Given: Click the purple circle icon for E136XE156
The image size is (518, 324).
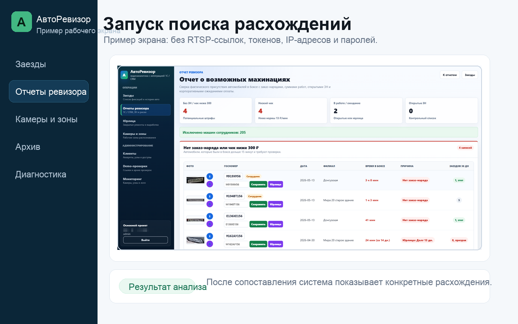Looking at the screenshot, I should click(210, 224).
